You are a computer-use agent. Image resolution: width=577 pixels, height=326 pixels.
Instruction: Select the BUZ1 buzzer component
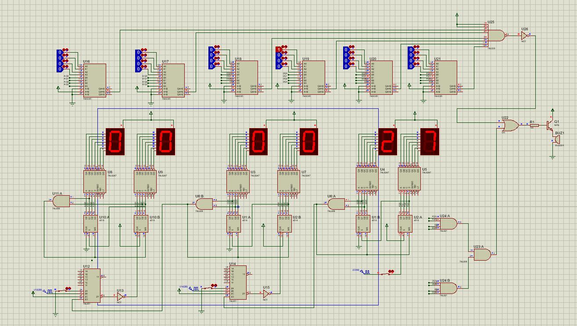[x=557, y=139]
